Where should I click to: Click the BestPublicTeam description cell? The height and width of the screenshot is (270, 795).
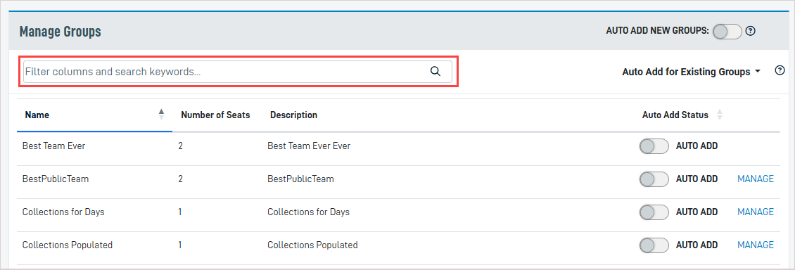(300, 179)
